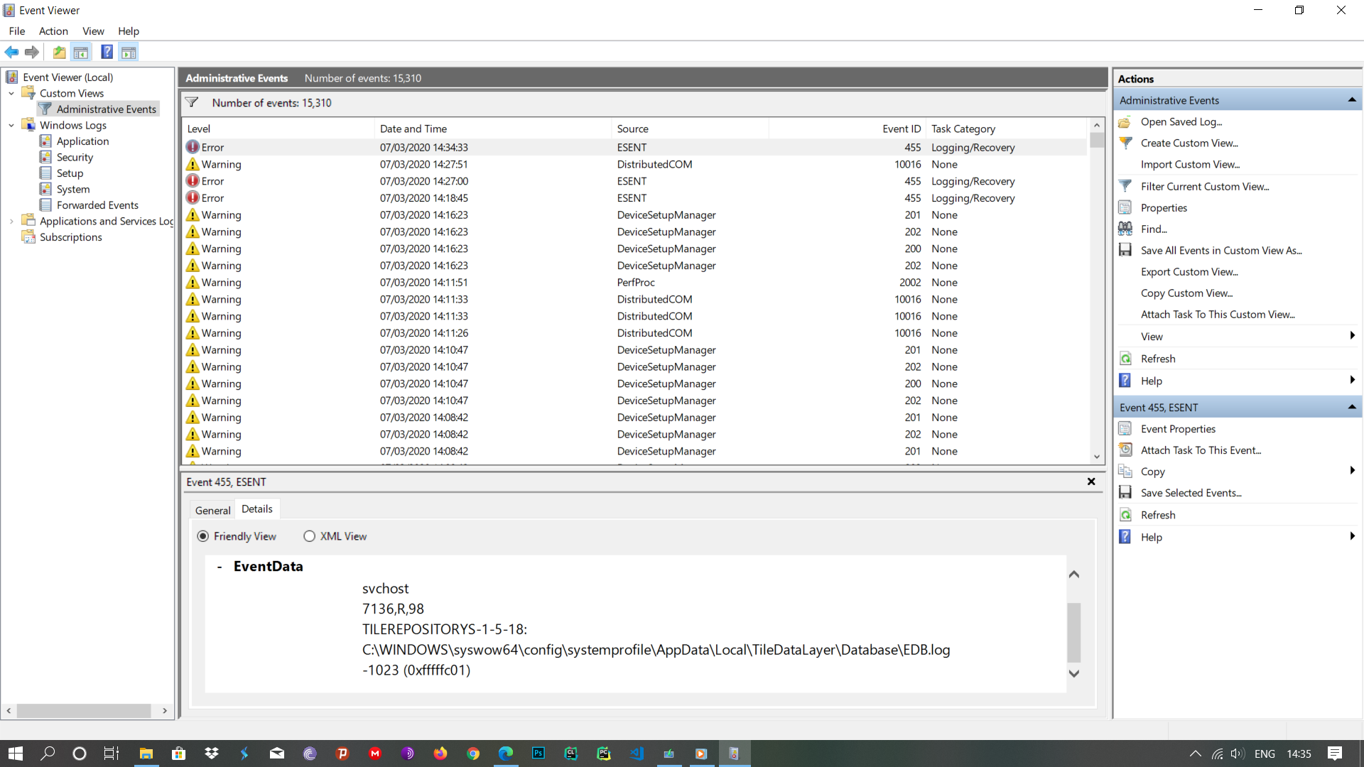1364x767 pixels.
Task: Collapse the Administrative Events actions section
Action: point(1352,100)
